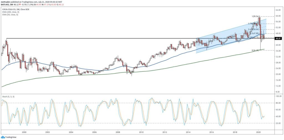Click the Fibonacci "1(59.54)" level label
The width and height of the screenshot is (284, 140).
tap(256, 16)
